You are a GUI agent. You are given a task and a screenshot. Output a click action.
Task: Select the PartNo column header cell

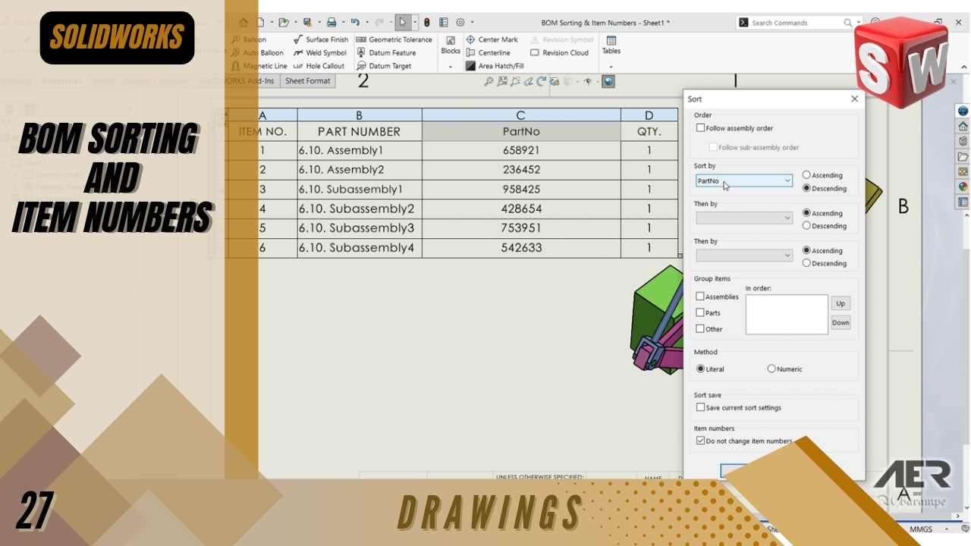[x=521, y=131]
